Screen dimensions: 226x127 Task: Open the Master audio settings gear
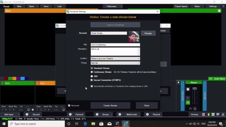tap(188, 89)
